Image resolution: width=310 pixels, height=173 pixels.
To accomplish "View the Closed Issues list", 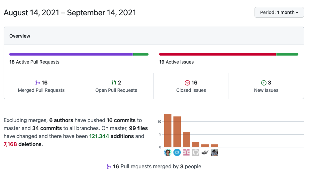I will pyautogui.click(x=191, y=90).
